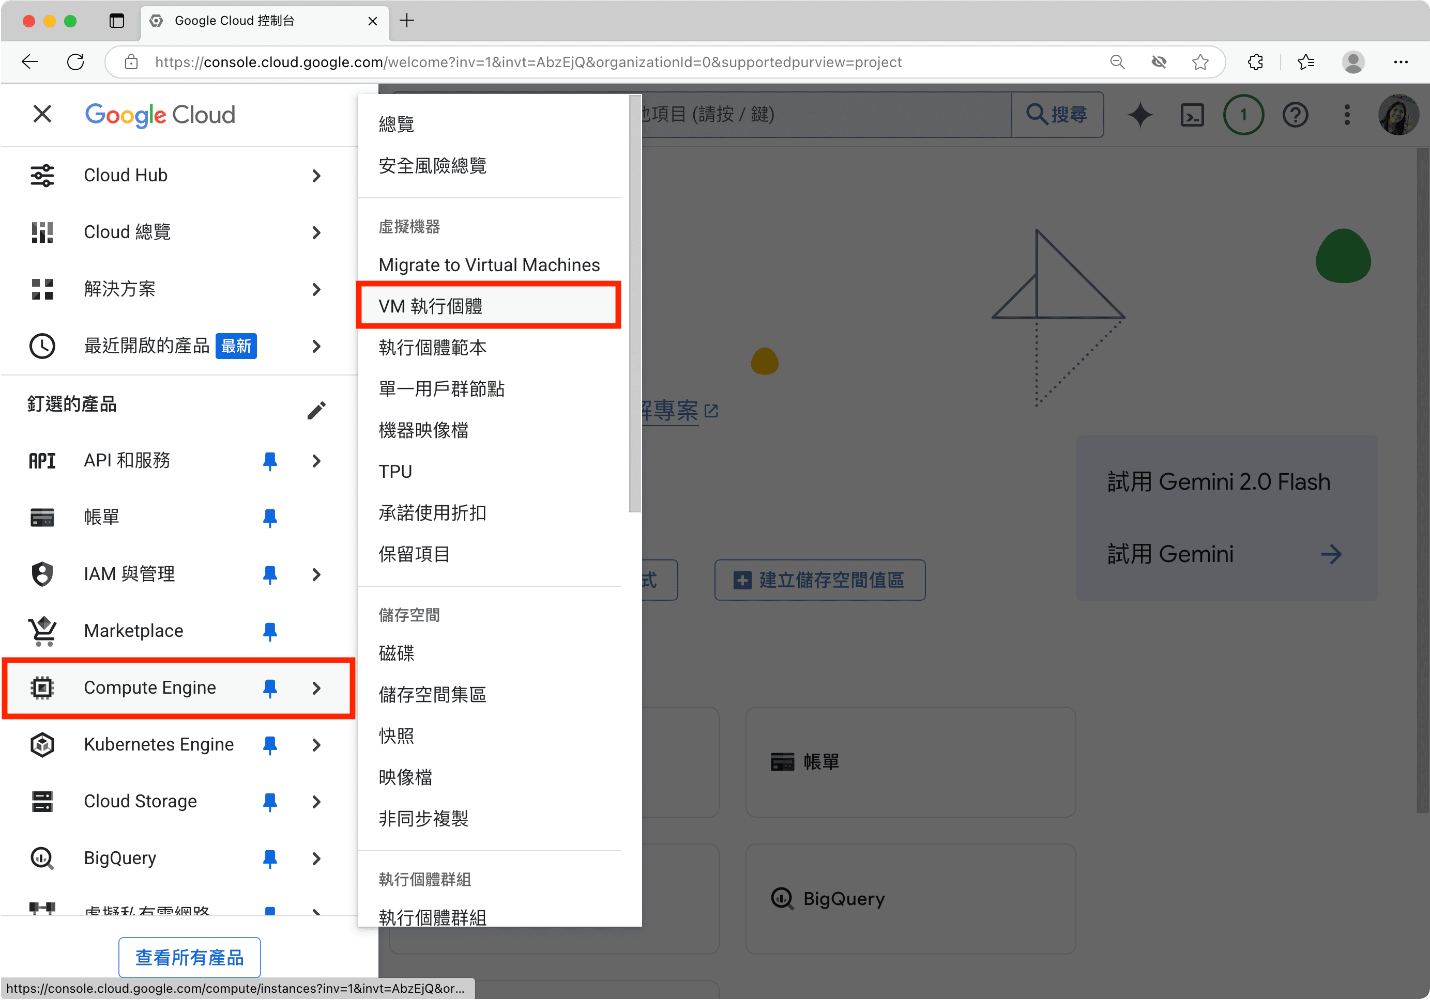The height and width of the screenshot is (1000, 1430).
Task: Expand Cloud Storage submenu chevron
Action: (316, 802)
